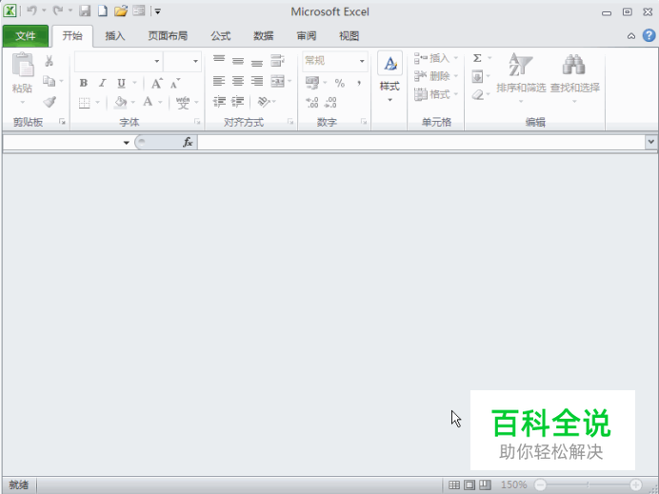Click Decrease Indent icon

[219, 101]
